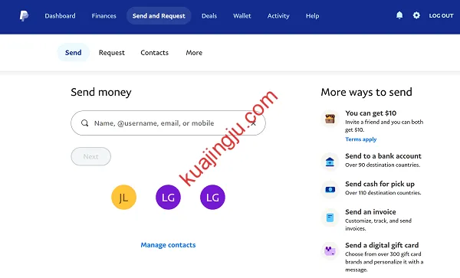
Task: Open settings gear icon
Action: [416, 15]
